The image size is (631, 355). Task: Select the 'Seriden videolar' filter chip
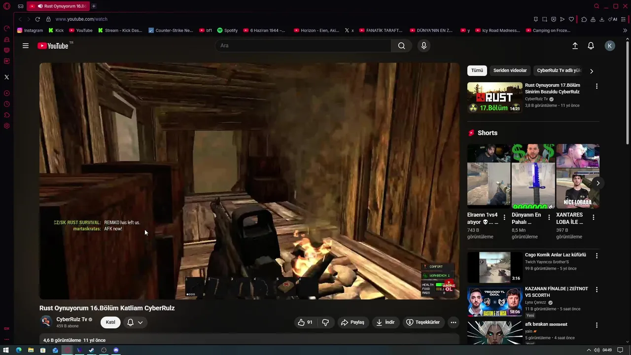point(510,71)
